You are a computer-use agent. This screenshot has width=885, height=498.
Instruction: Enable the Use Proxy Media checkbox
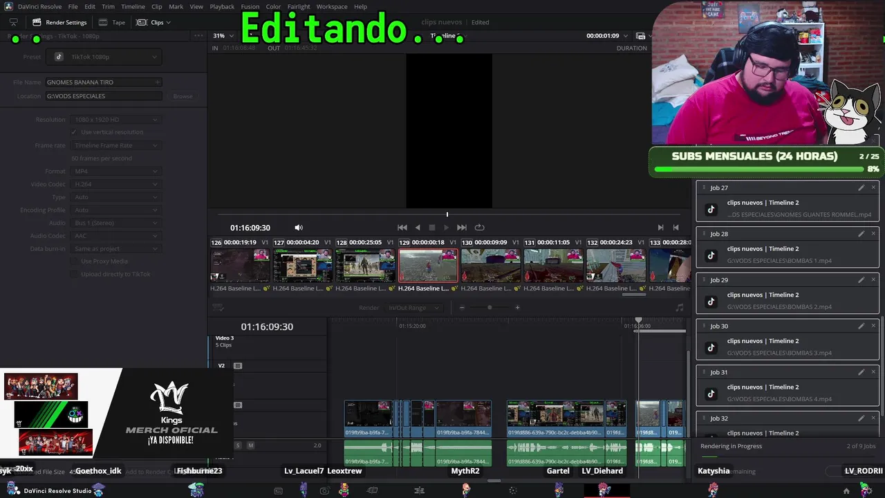[75, 261]
